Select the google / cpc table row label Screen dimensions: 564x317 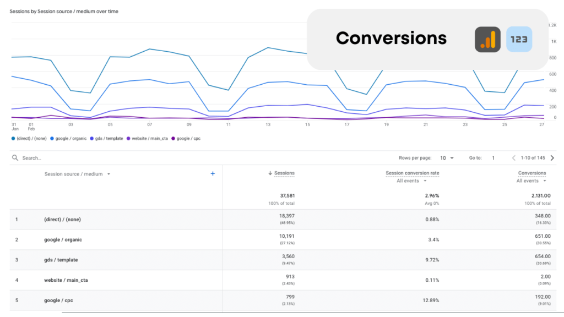(x=58, y=300)
